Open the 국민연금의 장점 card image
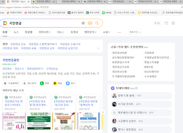 64,121
